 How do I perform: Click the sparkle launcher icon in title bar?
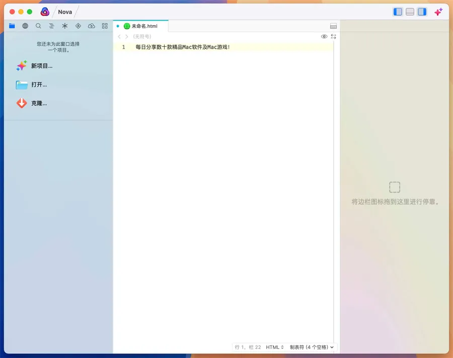click(x=438, y=12)
